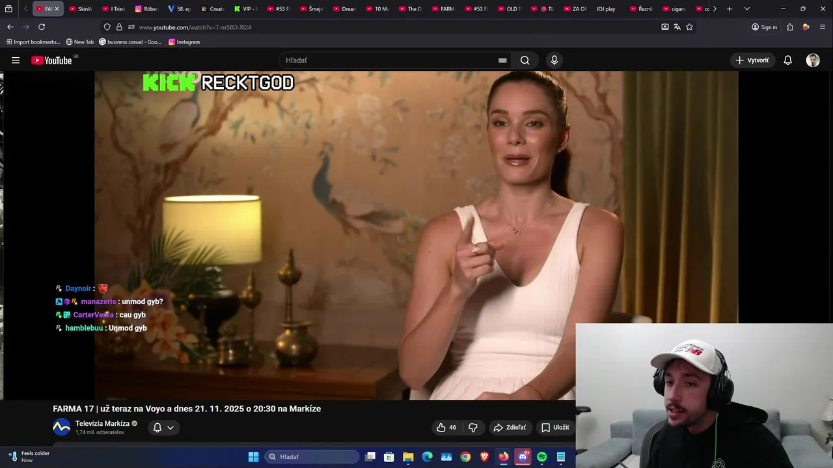View site security lock icon info

119,27
